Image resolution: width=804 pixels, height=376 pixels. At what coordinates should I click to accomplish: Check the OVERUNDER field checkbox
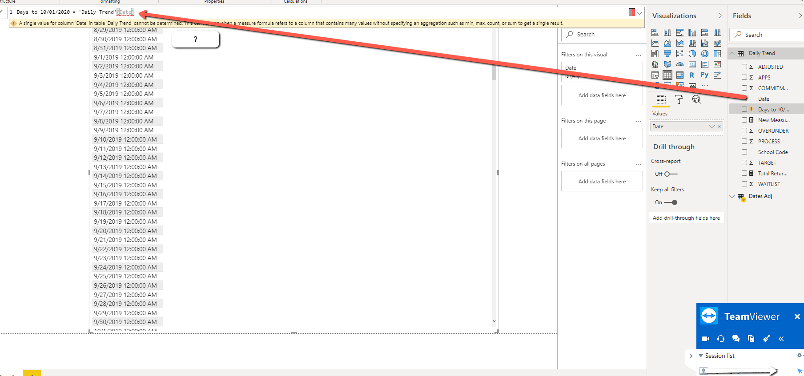(x=744, y=131)
